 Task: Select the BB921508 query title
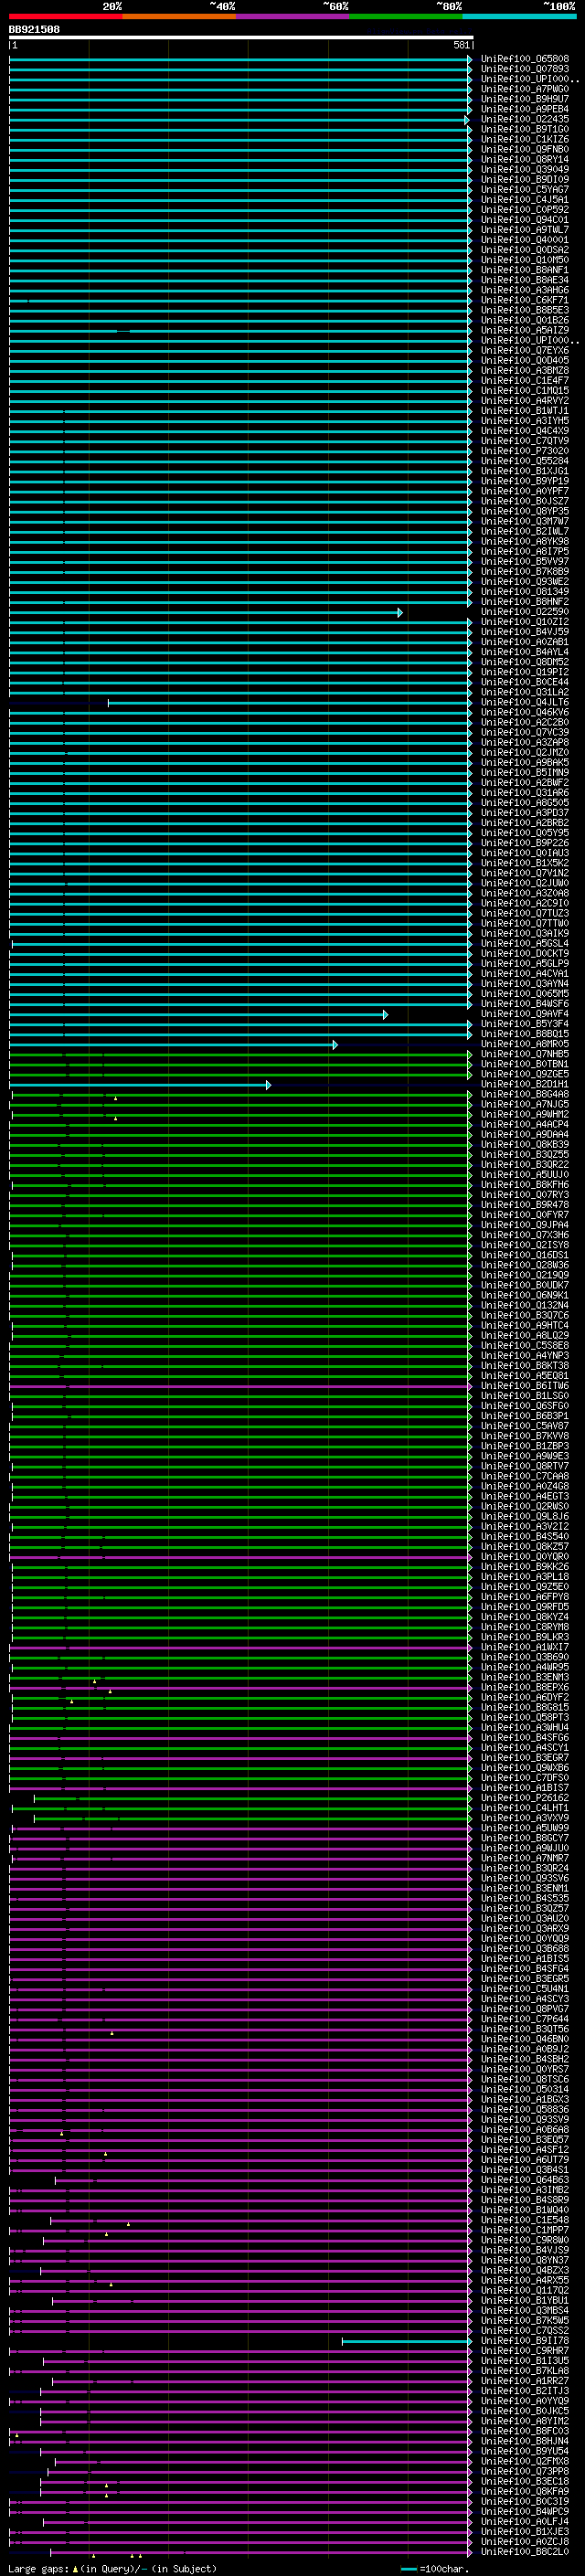(35, 29)
